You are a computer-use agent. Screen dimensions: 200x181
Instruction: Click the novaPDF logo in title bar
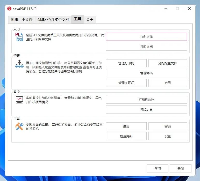click(x=9, y=9)
